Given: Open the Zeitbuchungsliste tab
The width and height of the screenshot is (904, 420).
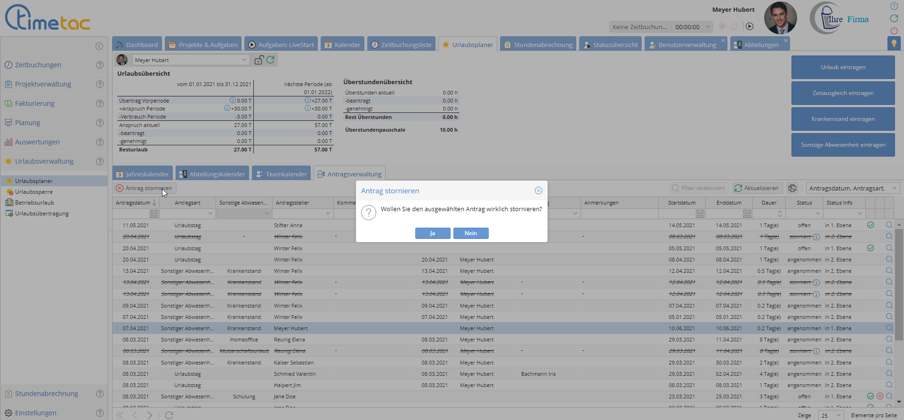Looking at the screenshot, I should (401, 45).
